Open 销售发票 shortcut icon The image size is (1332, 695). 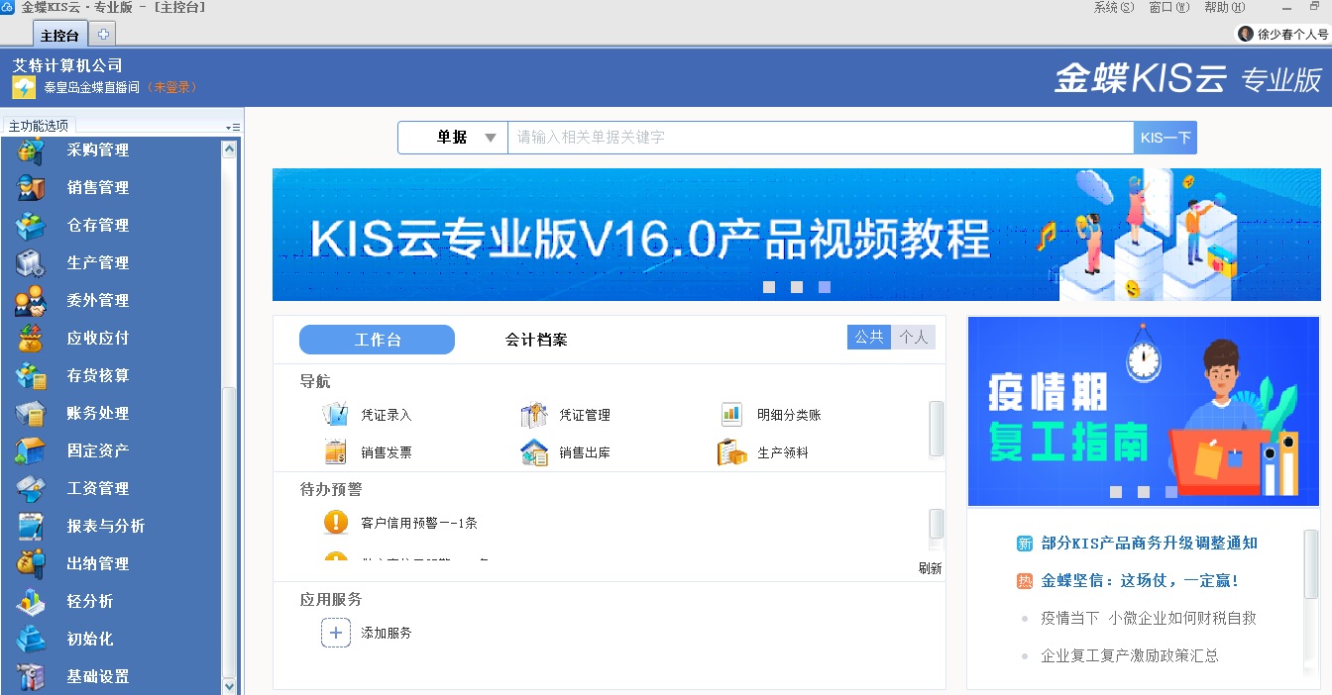point(335,452)
